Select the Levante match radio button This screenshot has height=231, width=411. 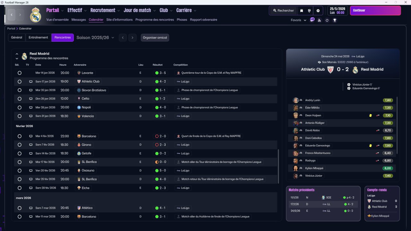click(x=20, y=73)
